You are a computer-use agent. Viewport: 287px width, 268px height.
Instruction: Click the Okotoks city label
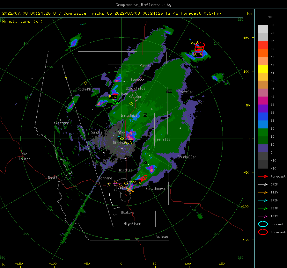tap(128, 213)
